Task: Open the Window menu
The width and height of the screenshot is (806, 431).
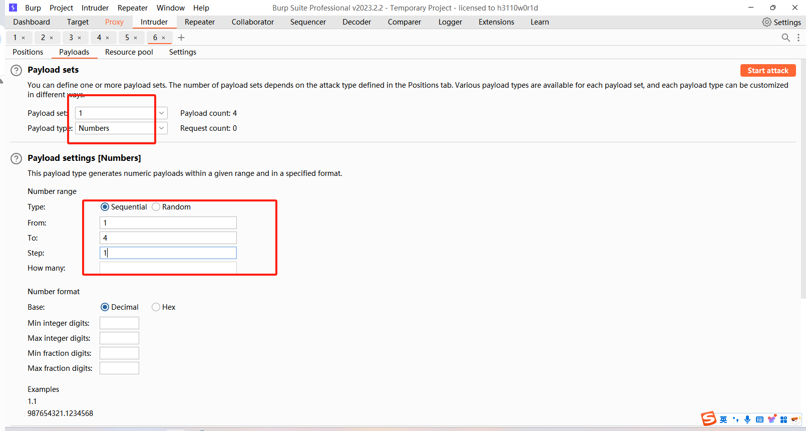Action: [171, 8]
